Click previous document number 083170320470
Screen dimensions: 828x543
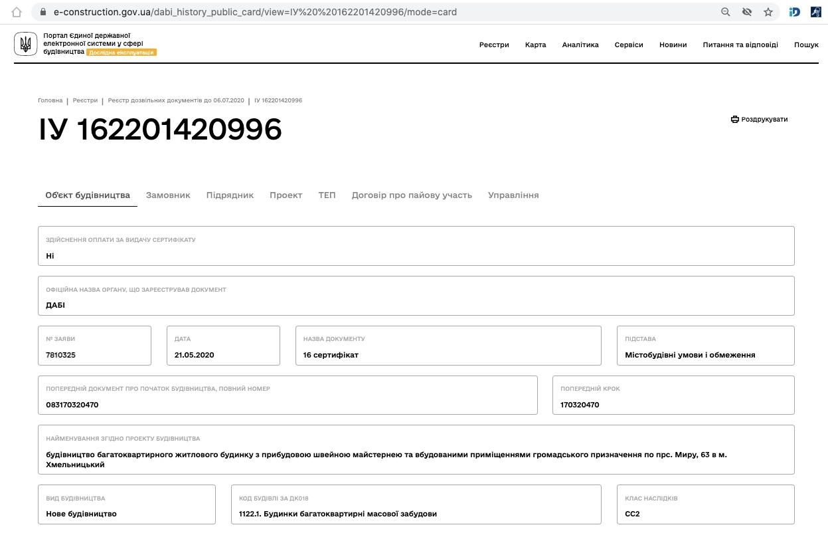coord(72,405)
